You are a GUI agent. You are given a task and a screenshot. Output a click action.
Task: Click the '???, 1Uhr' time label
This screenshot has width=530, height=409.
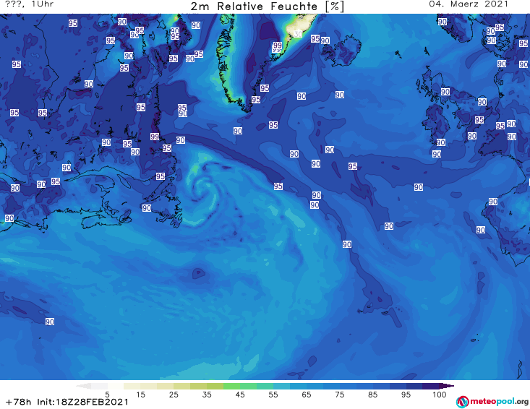pos(29,4)
